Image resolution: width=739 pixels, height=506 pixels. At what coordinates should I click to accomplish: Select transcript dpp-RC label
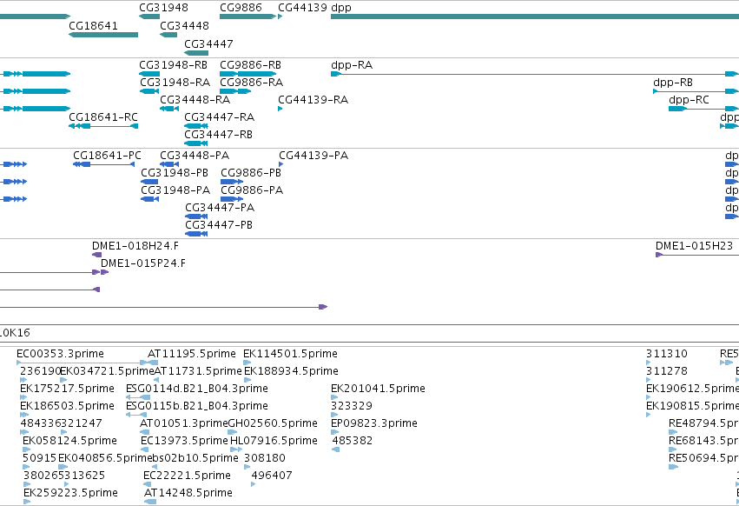[689, 100]
